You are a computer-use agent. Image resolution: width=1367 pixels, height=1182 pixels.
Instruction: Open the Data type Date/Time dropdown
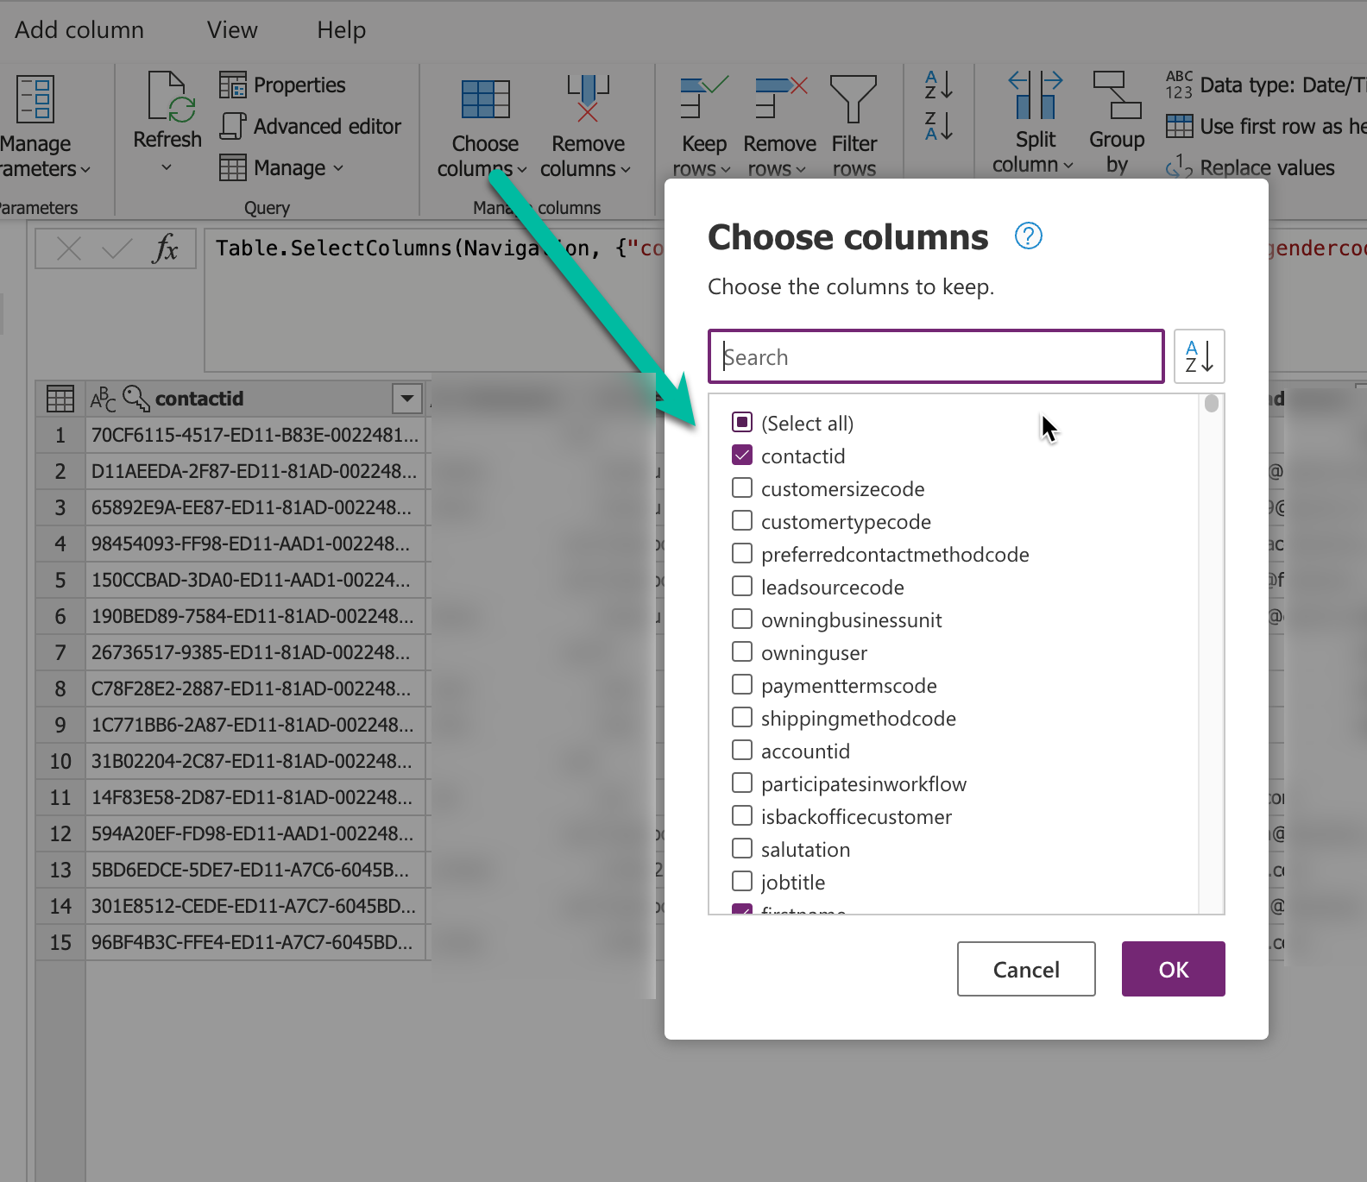coord(1266,85)
